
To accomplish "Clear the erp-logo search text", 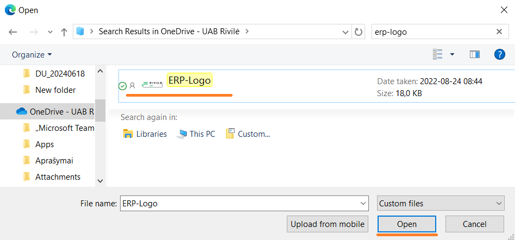I will 499,31.
